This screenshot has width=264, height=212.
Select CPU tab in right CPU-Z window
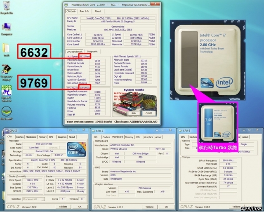coord(183,137)
